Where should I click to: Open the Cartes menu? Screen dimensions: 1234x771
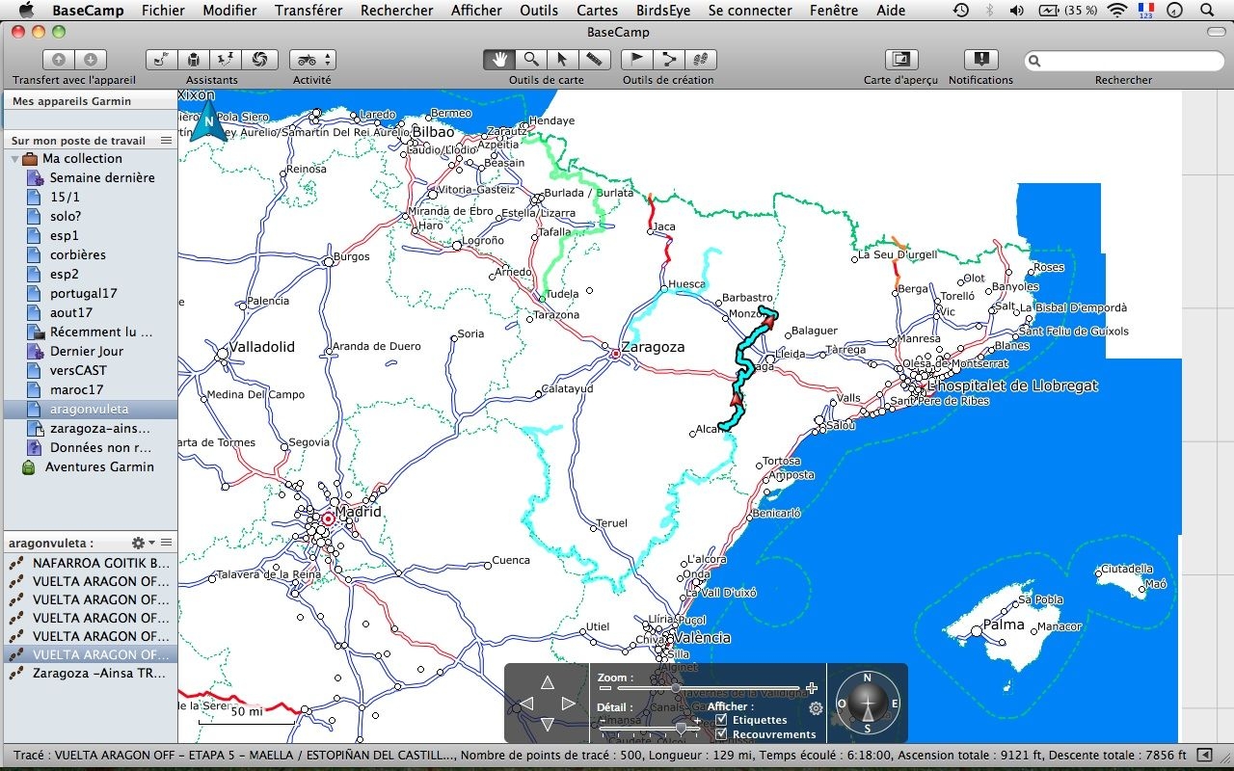pos(598,11)
